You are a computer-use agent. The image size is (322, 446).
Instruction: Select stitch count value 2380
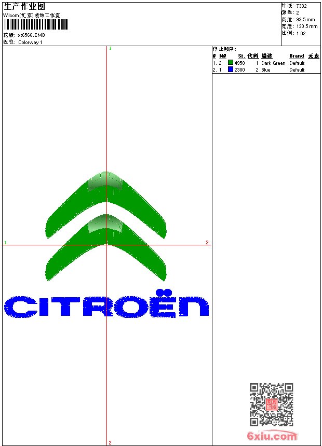[239, 69]
